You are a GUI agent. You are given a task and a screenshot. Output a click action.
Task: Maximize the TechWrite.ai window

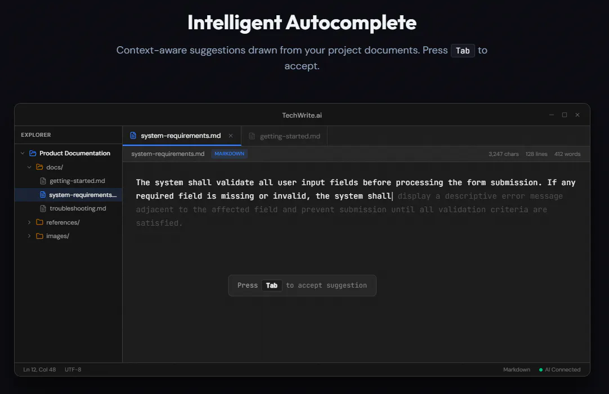[565, 115]
